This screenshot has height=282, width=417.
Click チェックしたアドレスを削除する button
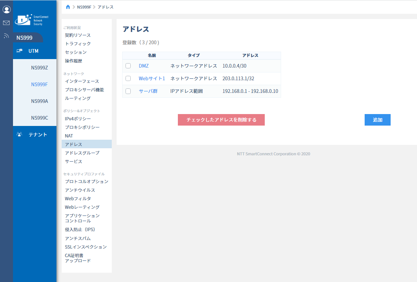click(x=221, y=120)
